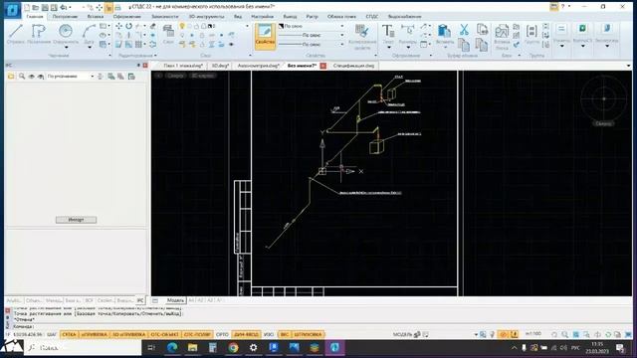This screenshot has width=637, height=358.
Task: Switch to the Вид ribbon tab
Action: (x=238, y=17)
